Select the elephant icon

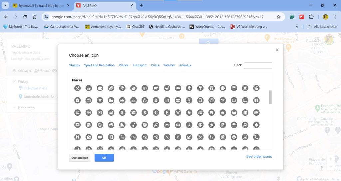pos(111,125)
